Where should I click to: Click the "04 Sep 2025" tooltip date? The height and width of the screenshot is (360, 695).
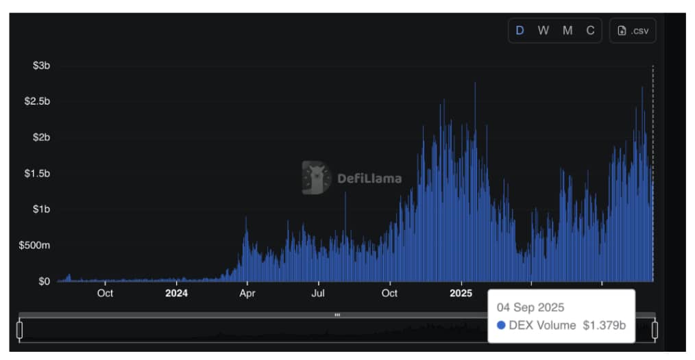tap(531, 308)
